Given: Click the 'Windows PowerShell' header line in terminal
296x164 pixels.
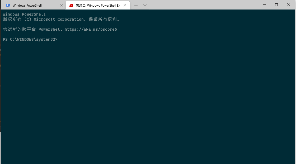Looking at the screenshot, I should 24,14.
